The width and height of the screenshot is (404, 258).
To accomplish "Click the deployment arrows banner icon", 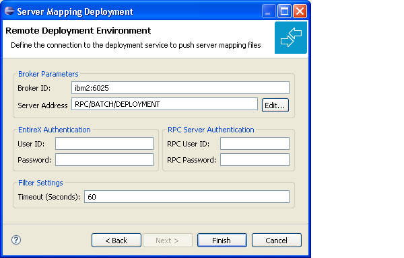I will pos(291,38).
